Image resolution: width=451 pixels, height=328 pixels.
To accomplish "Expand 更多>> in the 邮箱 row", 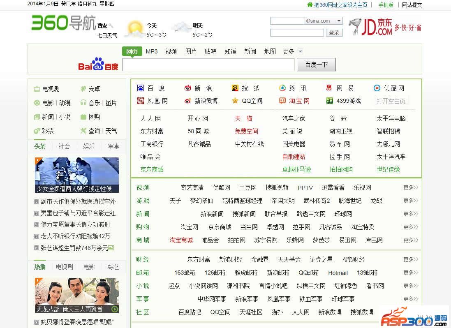I will point(410,273).
